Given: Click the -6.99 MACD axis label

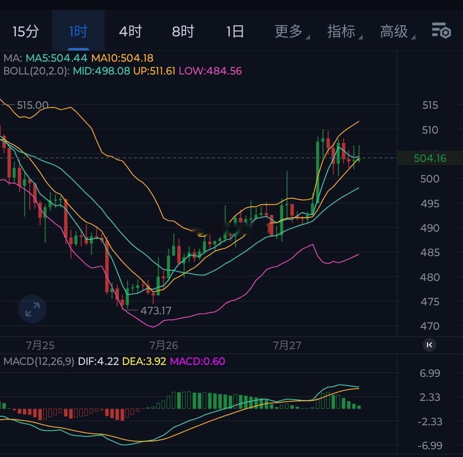Looking at the screenshot, I should tap(430, 445).
